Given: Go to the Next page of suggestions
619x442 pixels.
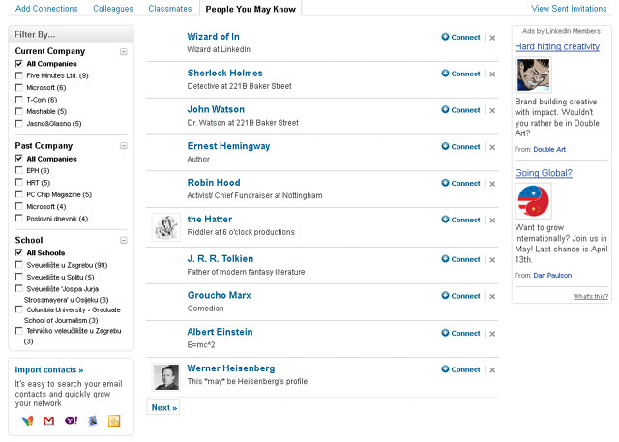Looking at the screenshot, I should click(x=164, y=408).
